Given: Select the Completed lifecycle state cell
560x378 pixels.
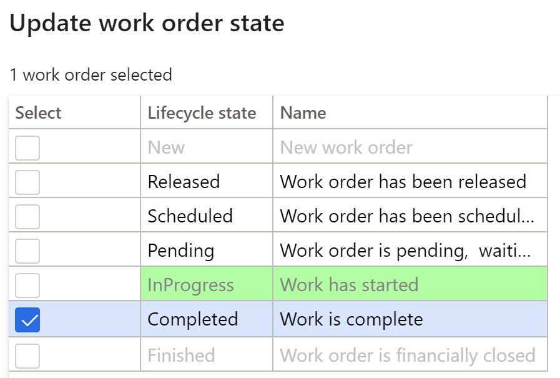Looking at the screenshot, I should pyautogui.click(x=207, y=319).
